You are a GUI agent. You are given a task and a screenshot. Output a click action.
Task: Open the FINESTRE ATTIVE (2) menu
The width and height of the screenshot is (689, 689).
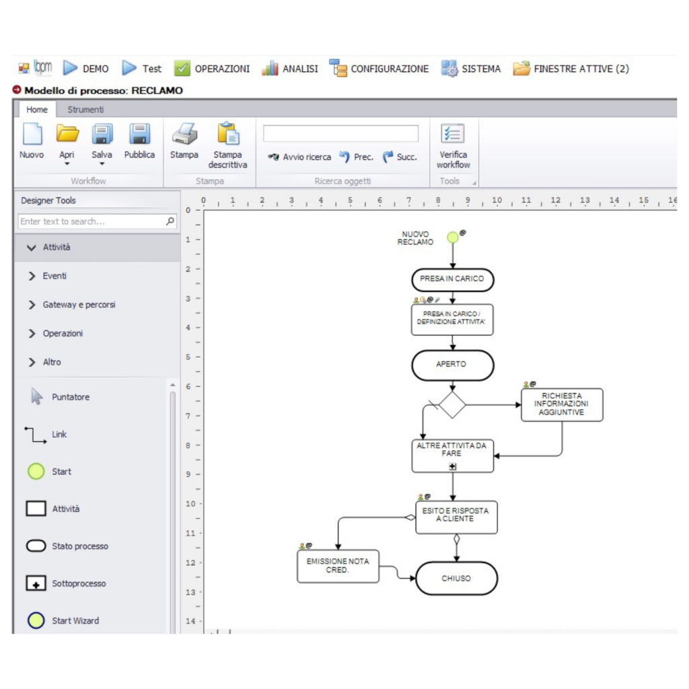point(571,69)
